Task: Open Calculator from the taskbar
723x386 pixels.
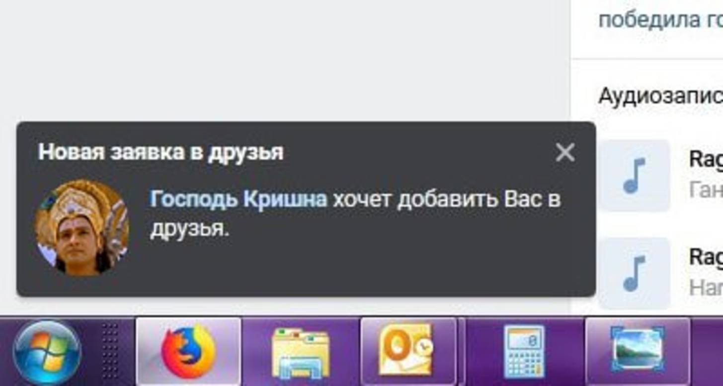Action: [524, 352]
